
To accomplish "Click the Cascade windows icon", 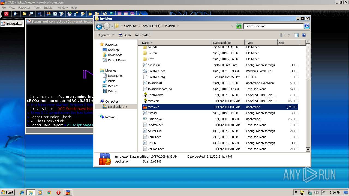I will [133, 13].
